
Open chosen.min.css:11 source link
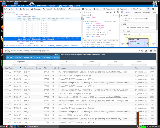(111, 21)
